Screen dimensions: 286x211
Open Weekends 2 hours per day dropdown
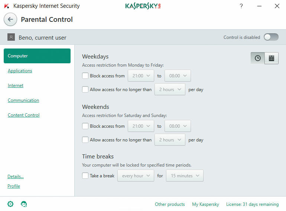pos(170,140)
